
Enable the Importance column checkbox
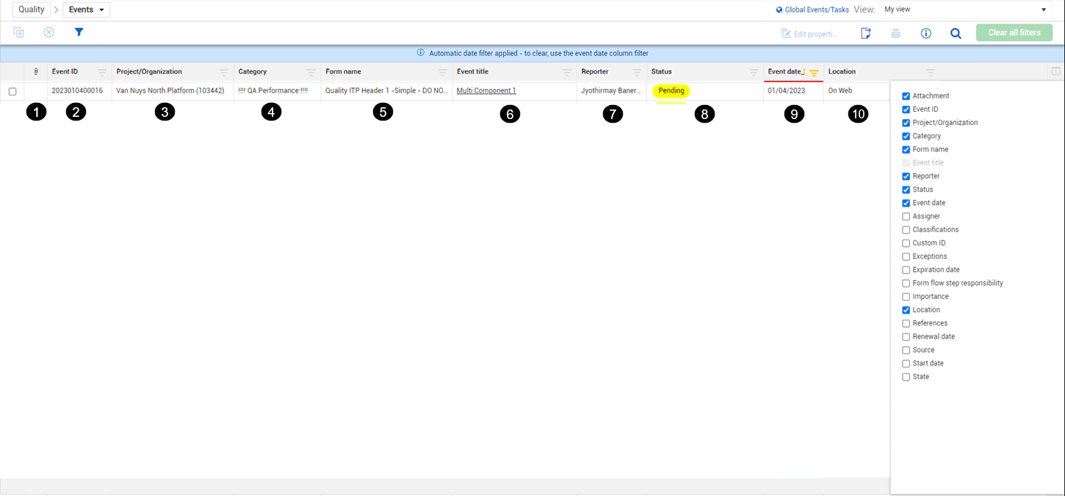[x=906, y=296]
